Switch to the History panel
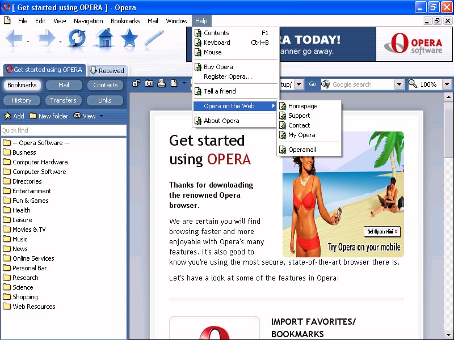The height and width of the screenshot is (340, 454). pos(22,100)
